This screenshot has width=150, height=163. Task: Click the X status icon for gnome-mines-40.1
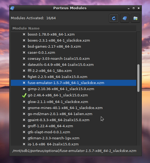pos(24,108)
